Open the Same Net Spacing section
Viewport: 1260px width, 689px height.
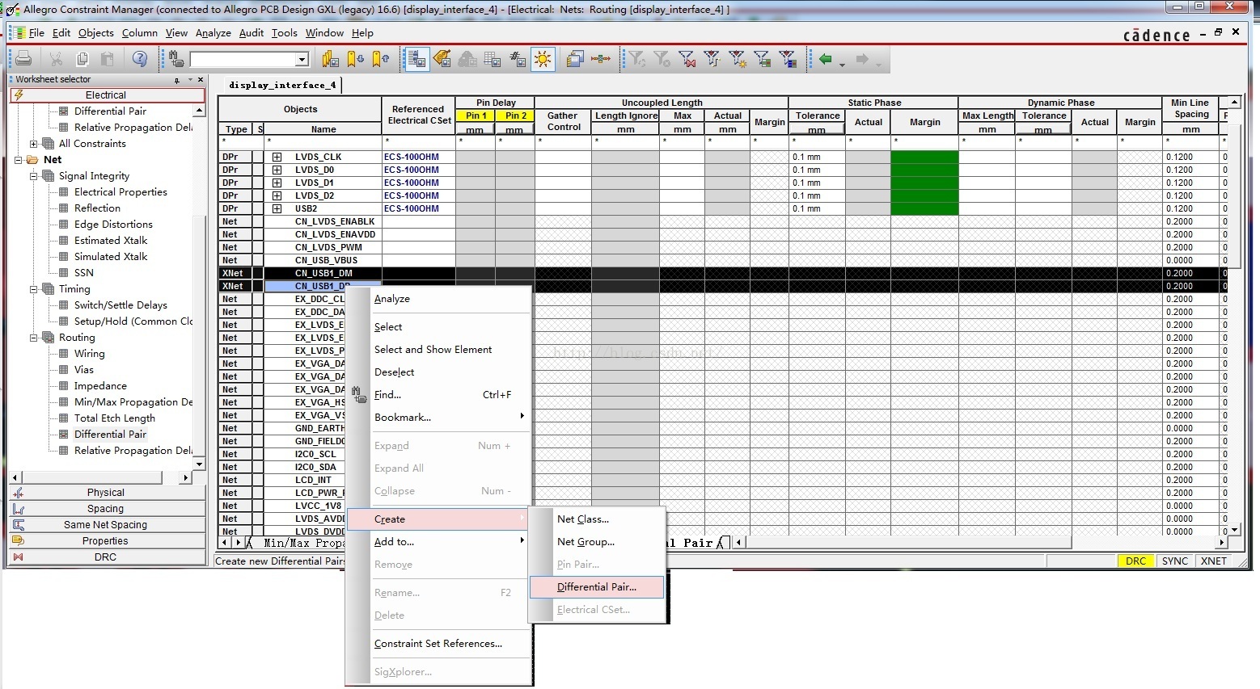pyautogui.click(x=107, y=525)
